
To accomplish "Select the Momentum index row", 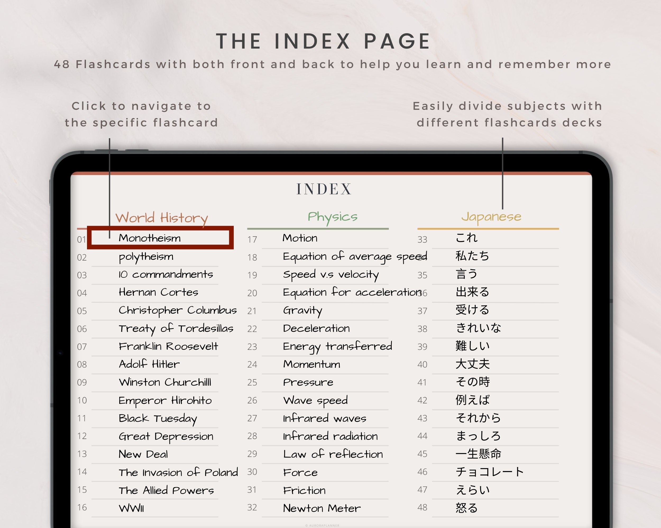I will (311, 364).
